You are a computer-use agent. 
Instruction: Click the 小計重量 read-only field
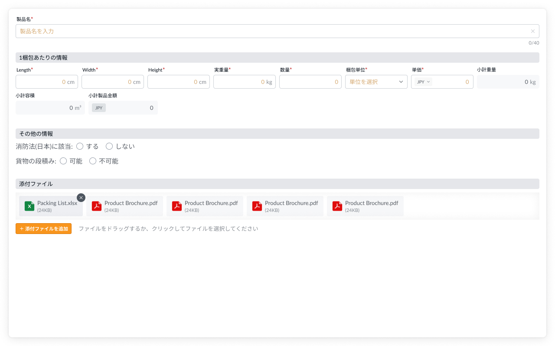point(508,82)
